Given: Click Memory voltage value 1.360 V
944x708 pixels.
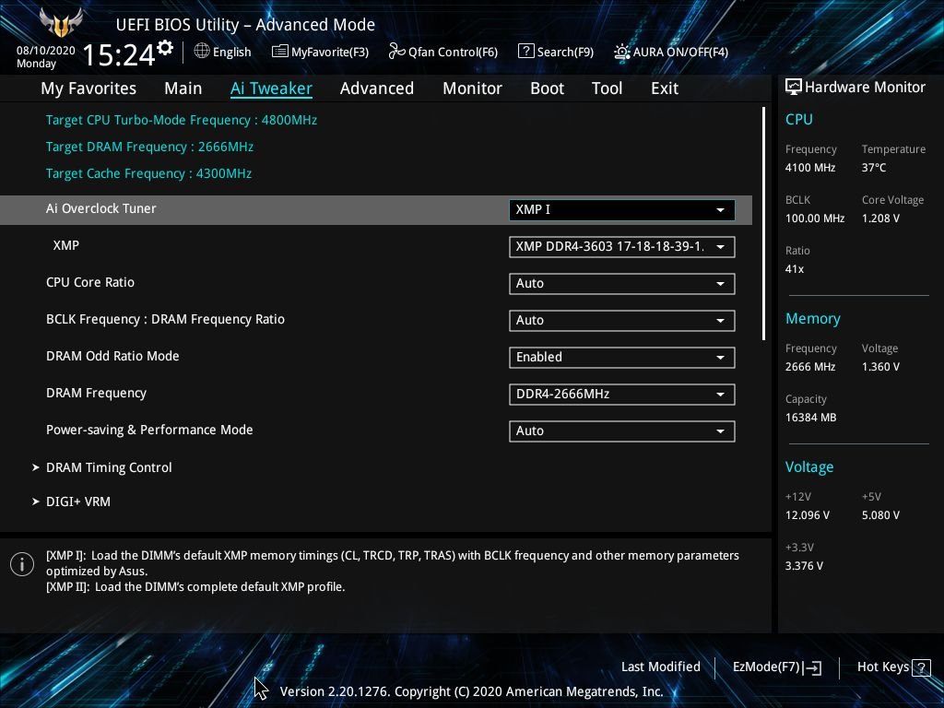Looking at the screenshot, I should click(x=880, y=367).
